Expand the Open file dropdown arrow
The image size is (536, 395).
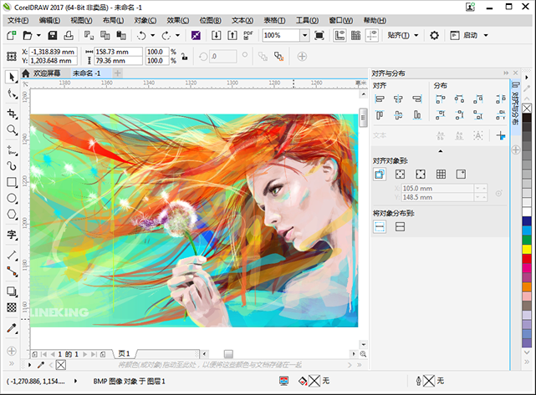(38, 35)
